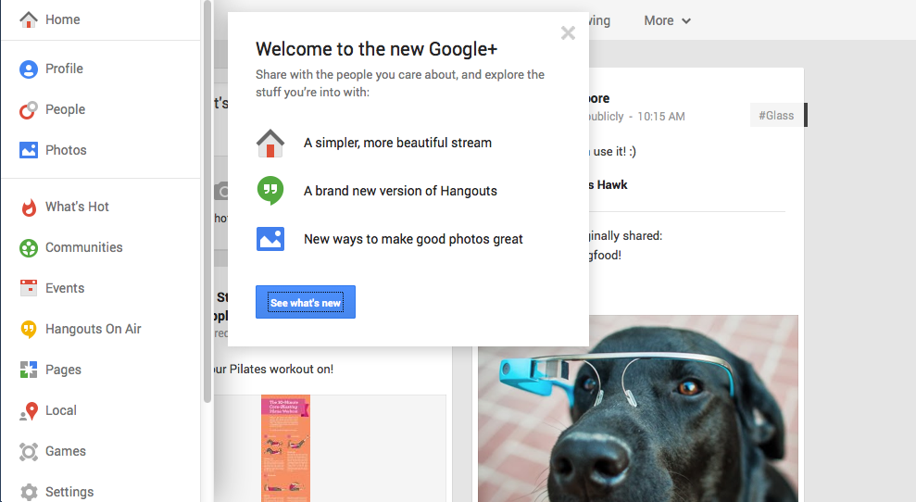Click the What's Hot flame icon
The width and height of the screenshot is (916, 502).
(29, 207)
